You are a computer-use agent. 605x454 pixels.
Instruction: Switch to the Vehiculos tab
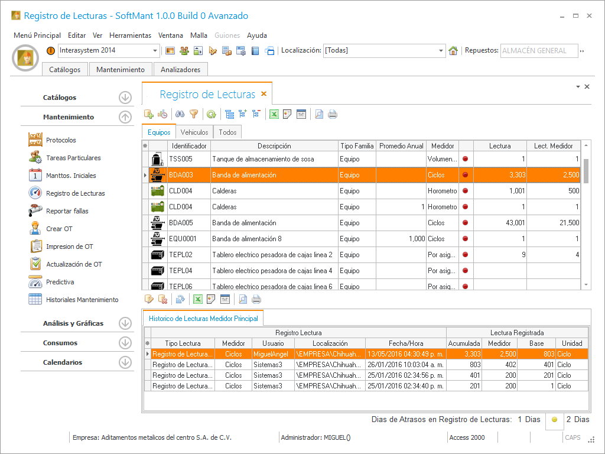pyautogui.click(x=194, y=132)
